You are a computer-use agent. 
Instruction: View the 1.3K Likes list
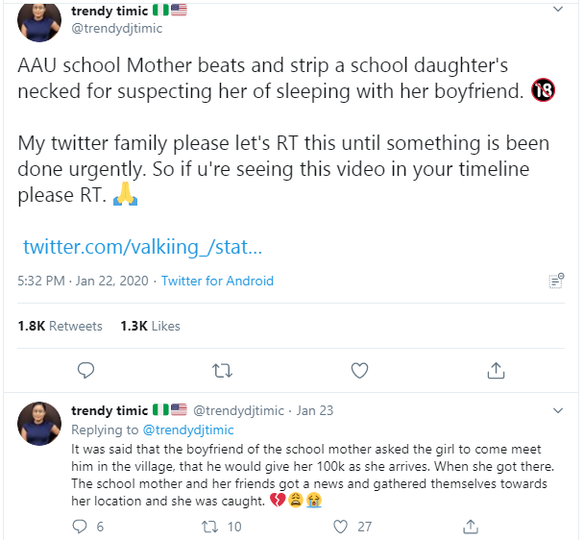150,326
